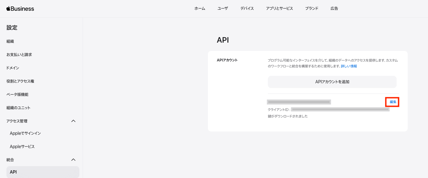This screenshot has width=428, height=178.
Task: Click the クライアントID label
Action: pyautogui.click(x=279, y=110)
